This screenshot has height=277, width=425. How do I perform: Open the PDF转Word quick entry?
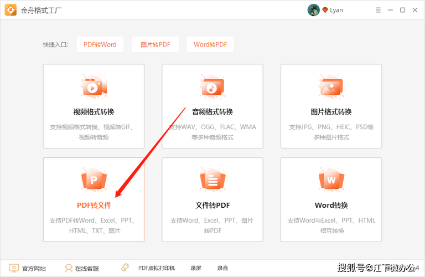(100, 44)
